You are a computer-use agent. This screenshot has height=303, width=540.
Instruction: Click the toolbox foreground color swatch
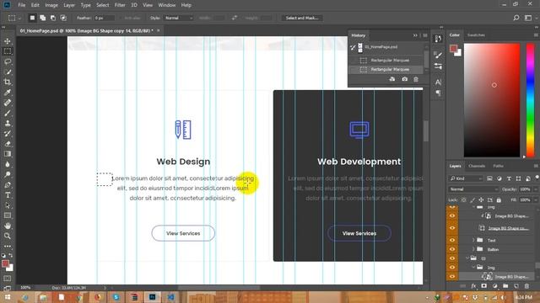point(5,263)
